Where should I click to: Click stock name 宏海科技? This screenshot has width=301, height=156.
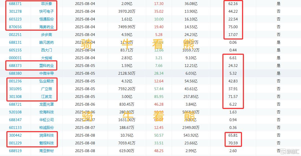tap(47, 112)
